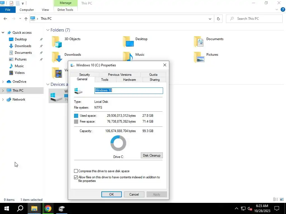Open the Action Center notifications icon
This screenshot has height=214, width=286.
[277, 208]
